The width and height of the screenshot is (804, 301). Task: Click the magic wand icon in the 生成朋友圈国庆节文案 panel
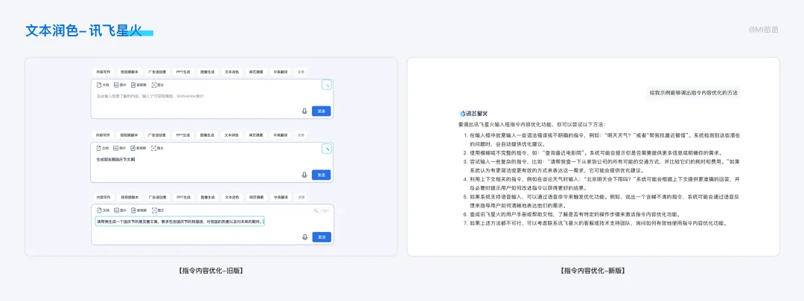tap(326, 149)
